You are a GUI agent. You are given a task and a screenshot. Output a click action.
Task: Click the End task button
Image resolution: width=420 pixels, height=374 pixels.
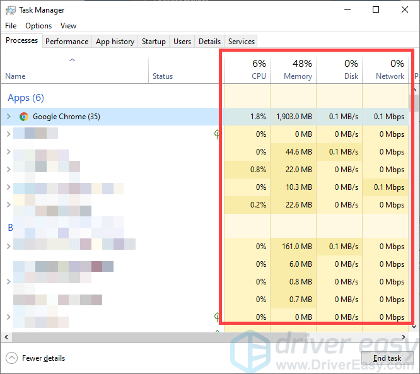(387, 358)
